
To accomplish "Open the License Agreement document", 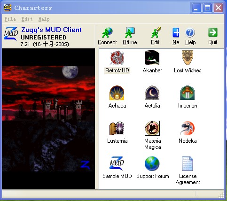I will [x=188, y=163].
